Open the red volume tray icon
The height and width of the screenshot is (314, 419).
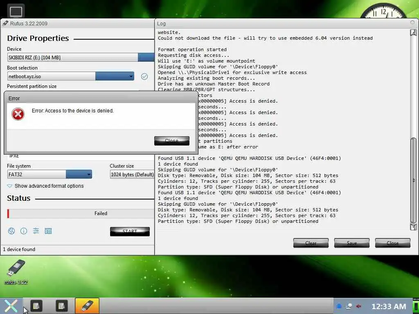tap(358, 306)
